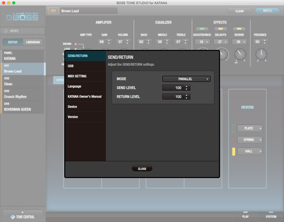This screenshot has width=284, height=222.
Task: Click SEND LEVEL increment arrow
Action: [186, 87]
